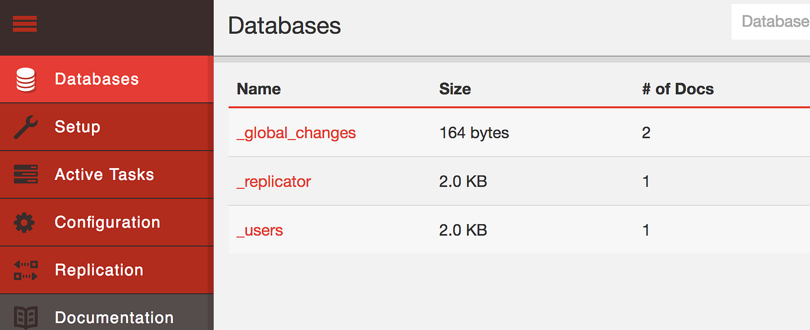Click the Size column header
The width and height of the screenshot is (810, 330).
[455, 89]
